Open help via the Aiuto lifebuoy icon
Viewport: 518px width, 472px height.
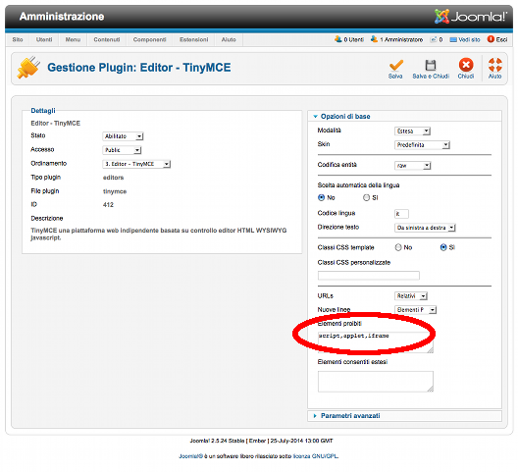[494, 65]
